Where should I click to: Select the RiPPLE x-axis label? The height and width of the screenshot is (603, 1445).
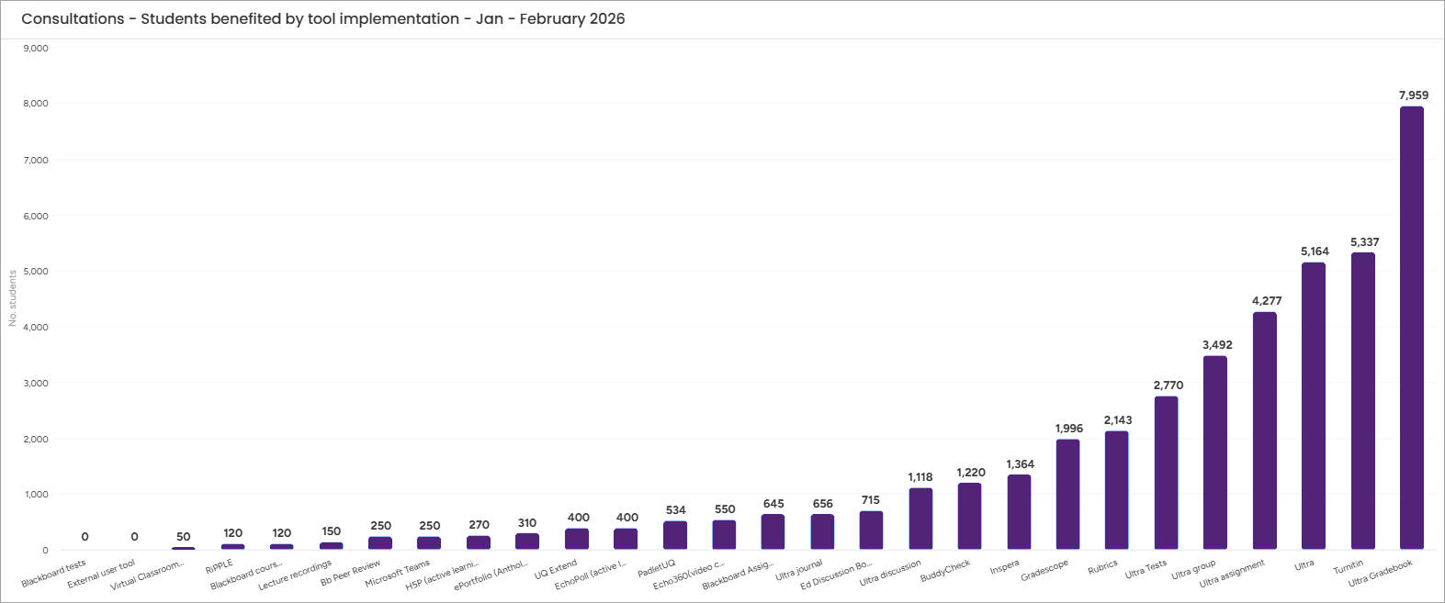pyautogui.click(x=220, y=565)
